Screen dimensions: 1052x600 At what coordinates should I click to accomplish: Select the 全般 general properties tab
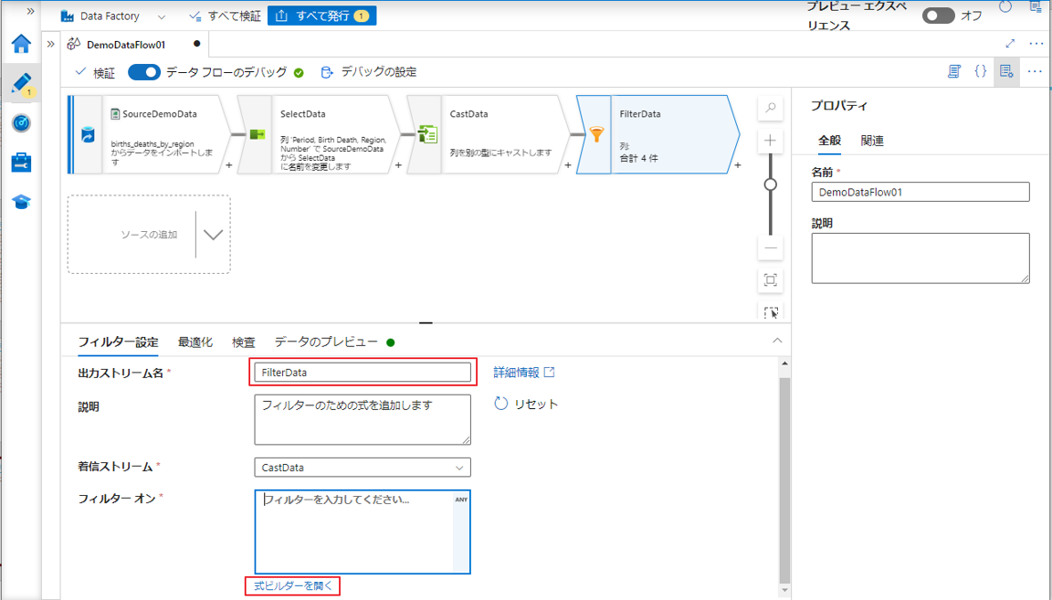[x=829, y=141]
